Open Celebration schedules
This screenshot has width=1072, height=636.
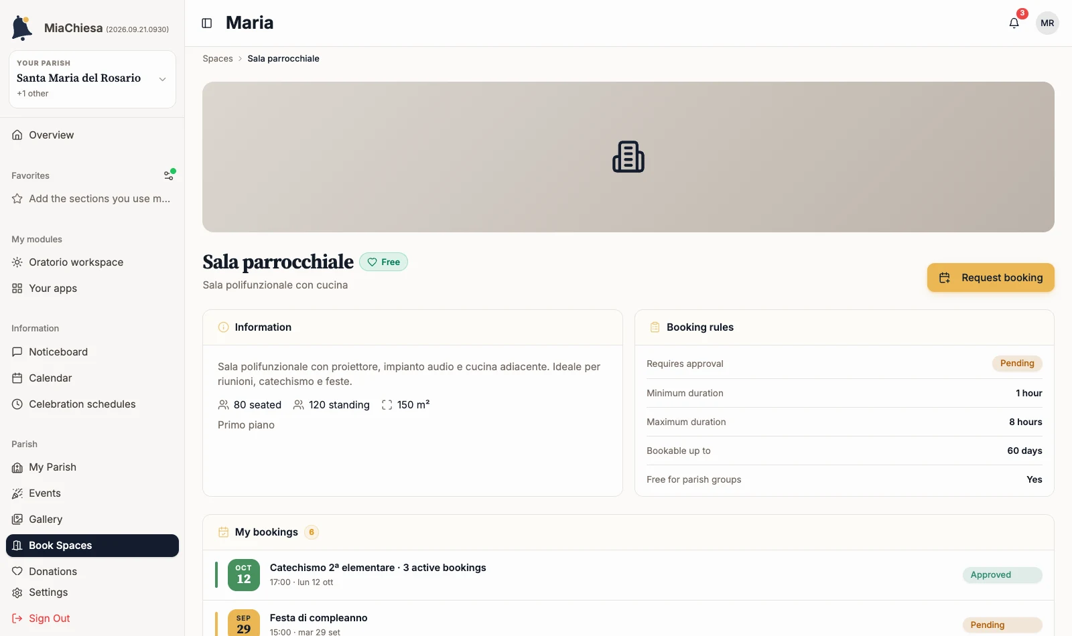(x=92, y=404)
